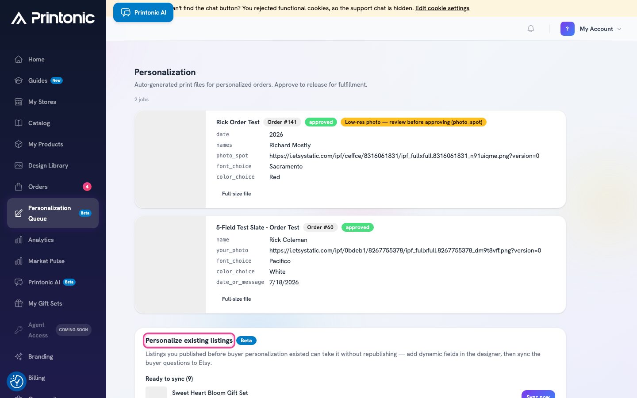The image size is (637, 398).
Task: Click the name value Richard Mostly
Action: click(x=290, y=145)
